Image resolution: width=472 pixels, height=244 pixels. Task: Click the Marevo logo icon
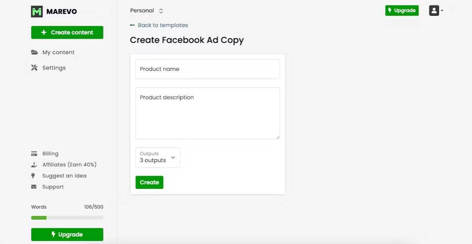coord(37,12)
